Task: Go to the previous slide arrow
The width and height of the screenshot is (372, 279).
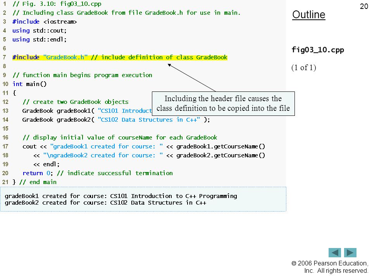Action: (334, 252)
